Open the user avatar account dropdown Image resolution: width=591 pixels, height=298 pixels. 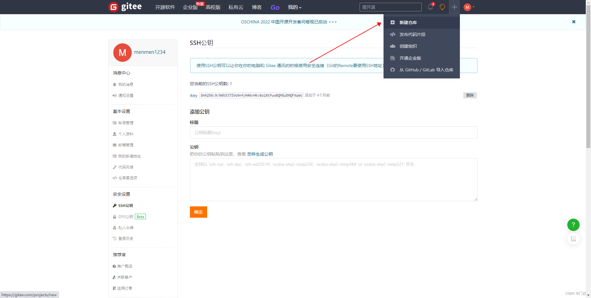point(468,7)
